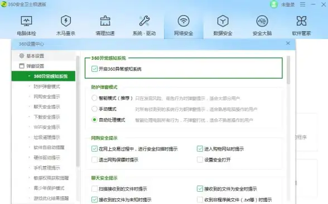Select 手机管理提示 in sidebar
Image resolution: width=328 pixels, height=204 pixels.
[x=47, y=168]
